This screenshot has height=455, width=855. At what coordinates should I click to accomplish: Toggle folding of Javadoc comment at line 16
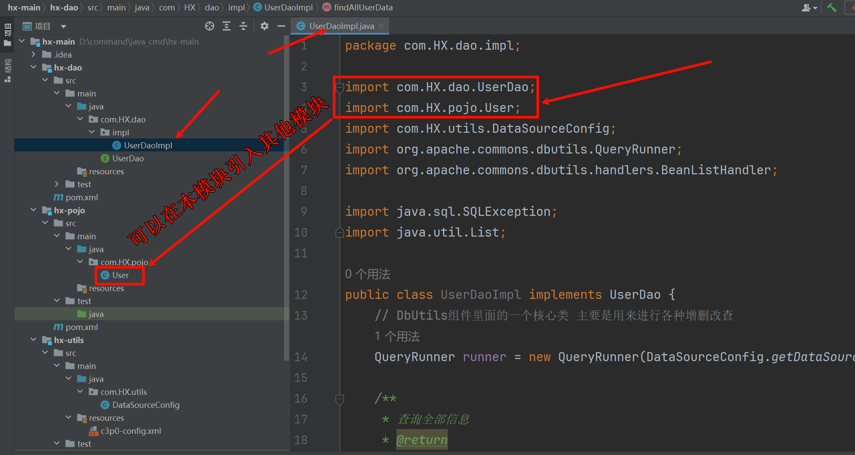[340, 399]
